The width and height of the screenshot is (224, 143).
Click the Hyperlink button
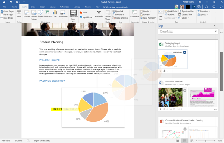[118, 11]
